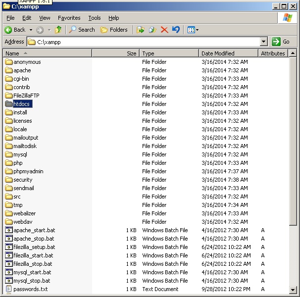The height and width of the screenshot is (297, 300).
Task: Click the vertical scrollbar thumb
Action: click(x=293, y=141)
